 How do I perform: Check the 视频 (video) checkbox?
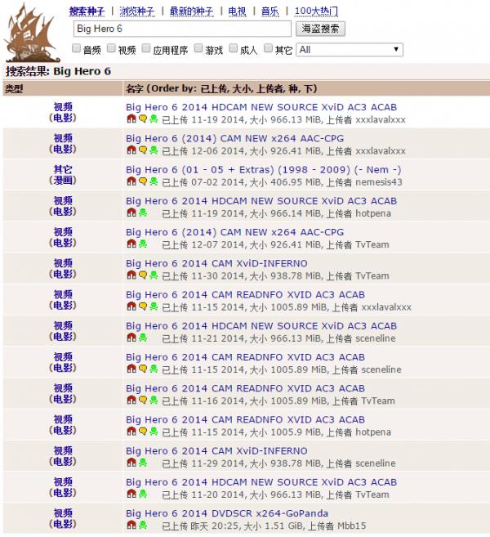tap(111, 48)
